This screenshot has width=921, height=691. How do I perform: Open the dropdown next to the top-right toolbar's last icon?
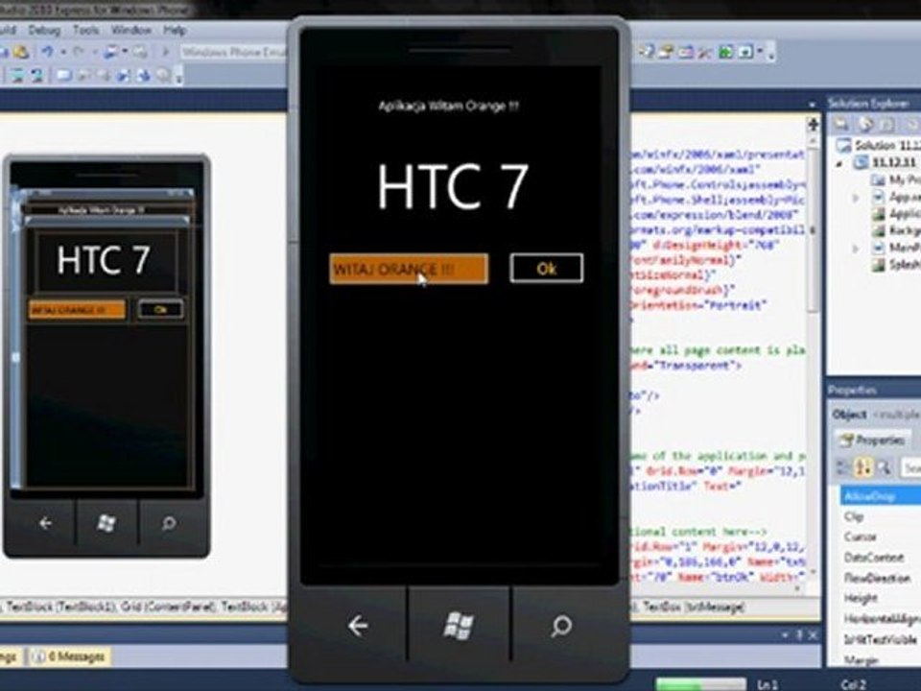coord(760,52)
